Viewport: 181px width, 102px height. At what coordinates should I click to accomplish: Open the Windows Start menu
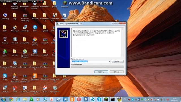click(3, 99)
